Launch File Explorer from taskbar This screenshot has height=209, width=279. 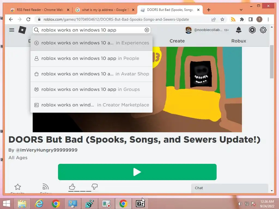coord(22,204)
